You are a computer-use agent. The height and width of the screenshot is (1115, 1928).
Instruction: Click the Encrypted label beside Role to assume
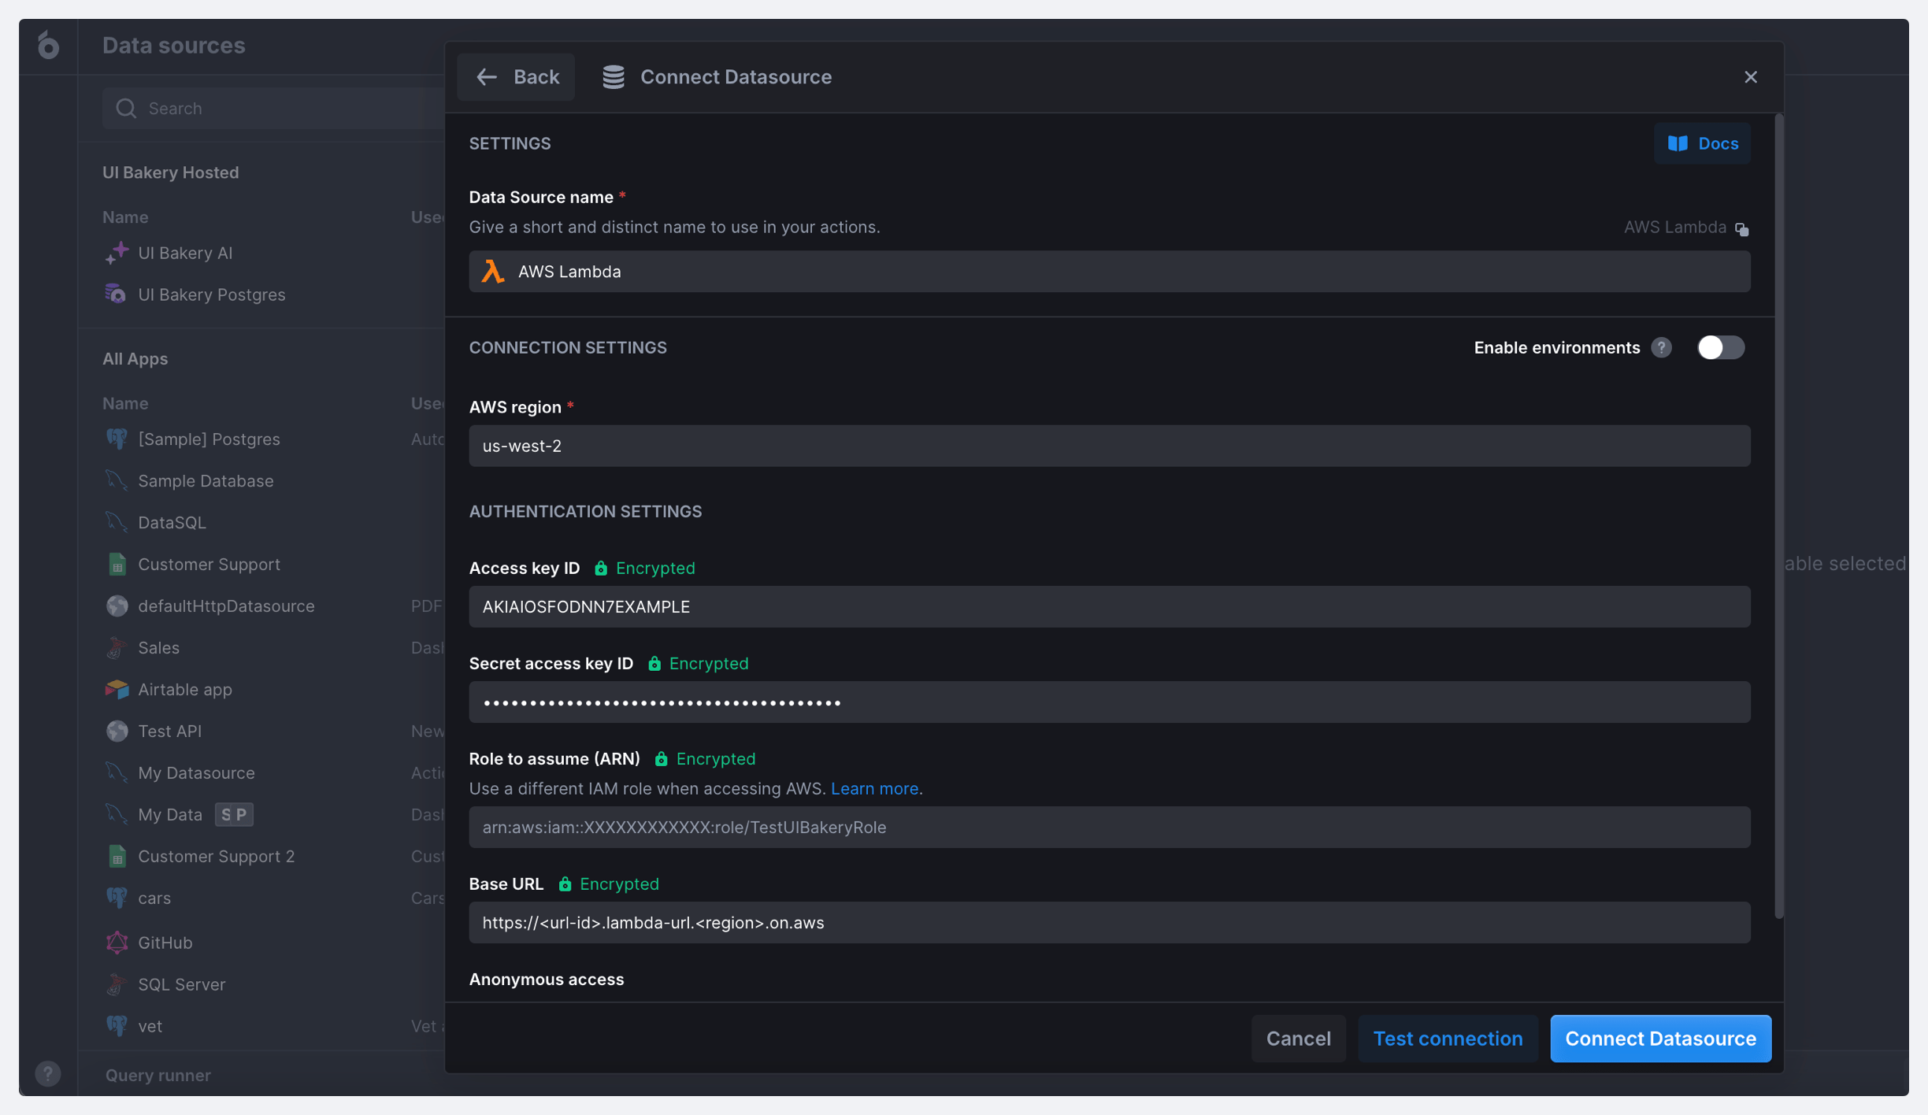pyautogui.click(x=716, y=759)
